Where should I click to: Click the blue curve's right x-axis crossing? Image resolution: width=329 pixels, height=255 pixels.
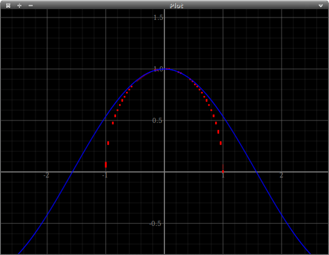coord(256,172)
